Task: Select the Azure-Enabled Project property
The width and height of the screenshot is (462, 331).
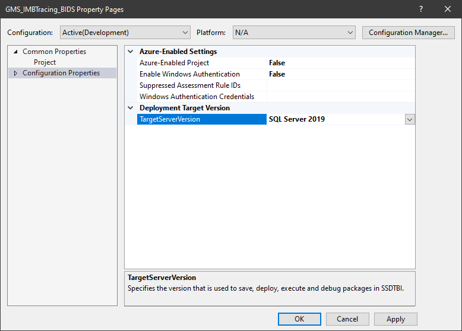Action: click(x=174, y=63)
